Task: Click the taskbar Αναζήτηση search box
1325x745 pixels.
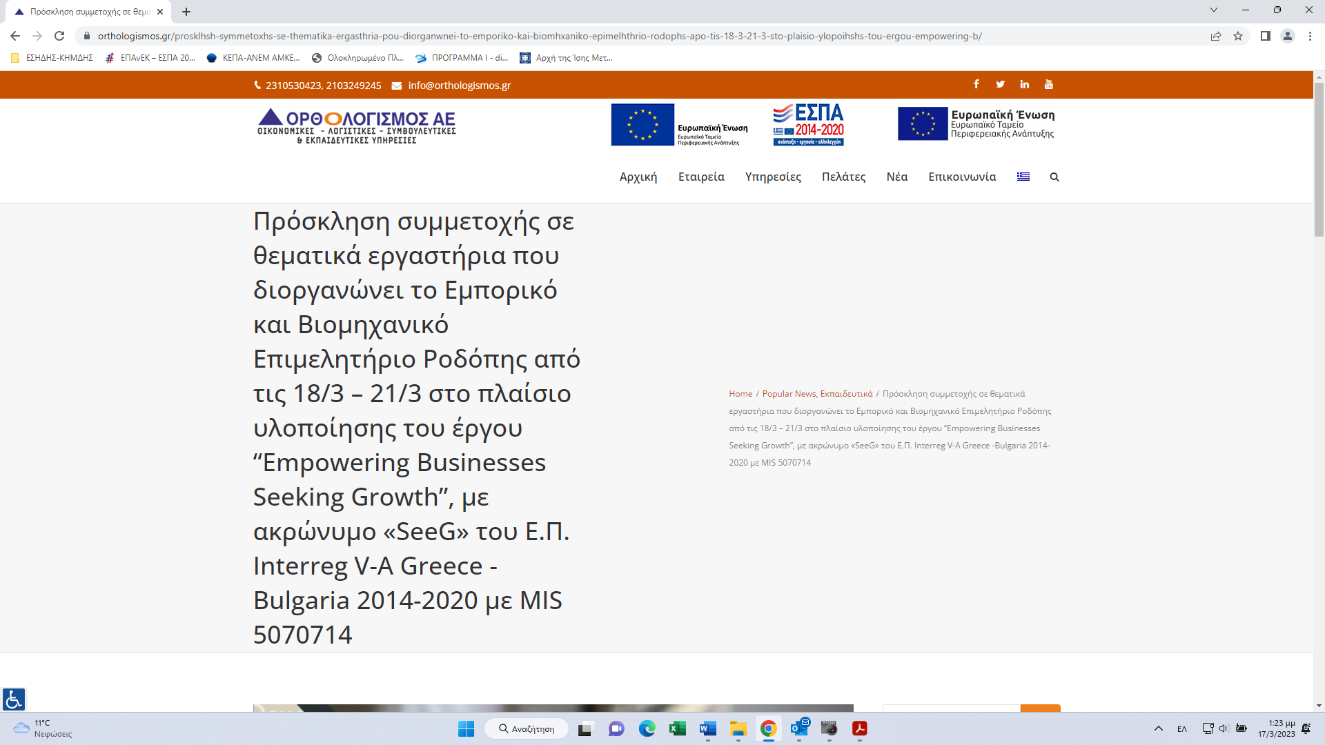Action: [527, 729]
